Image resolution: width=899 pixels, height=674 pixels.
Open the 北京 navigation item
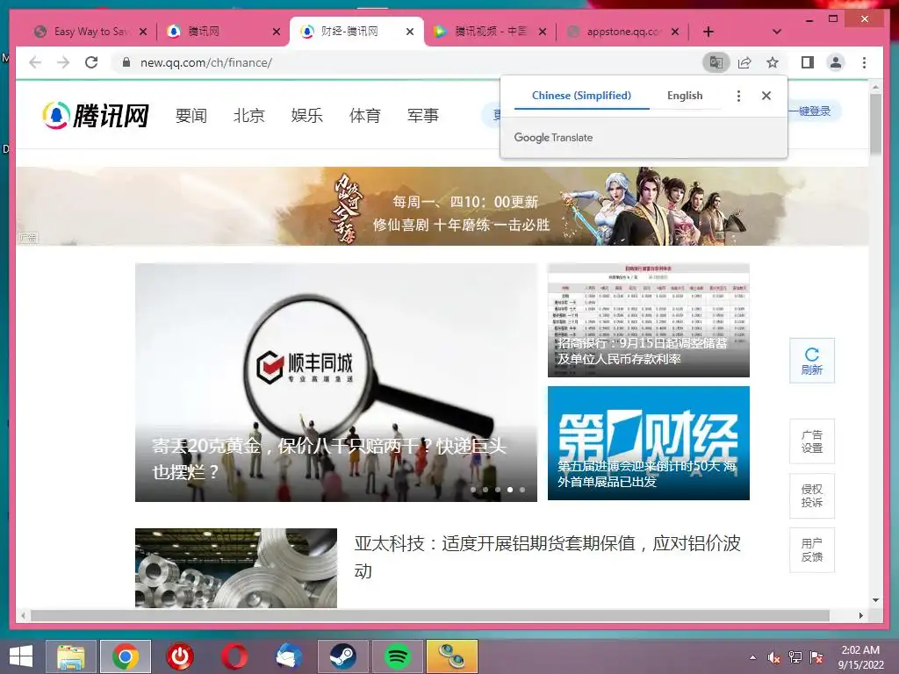(248, 115)
